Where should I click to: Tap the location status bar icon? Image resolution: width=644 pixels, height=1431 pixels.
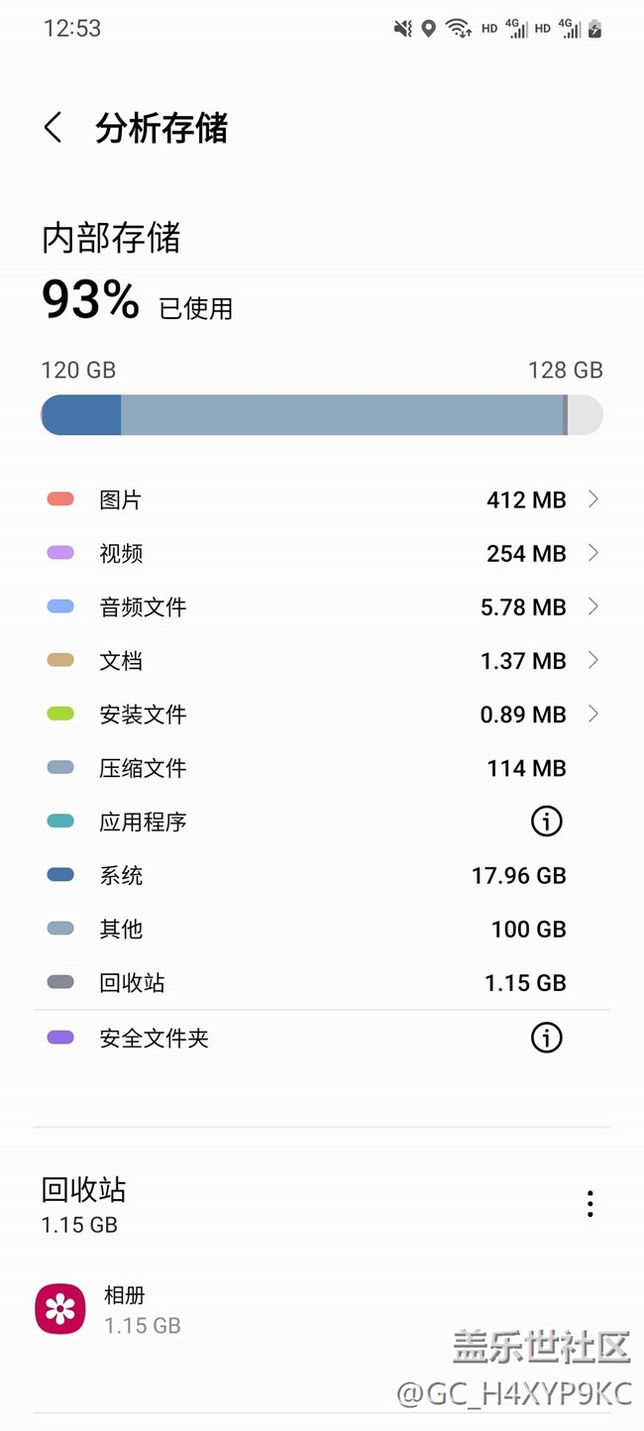pos(428,29)
